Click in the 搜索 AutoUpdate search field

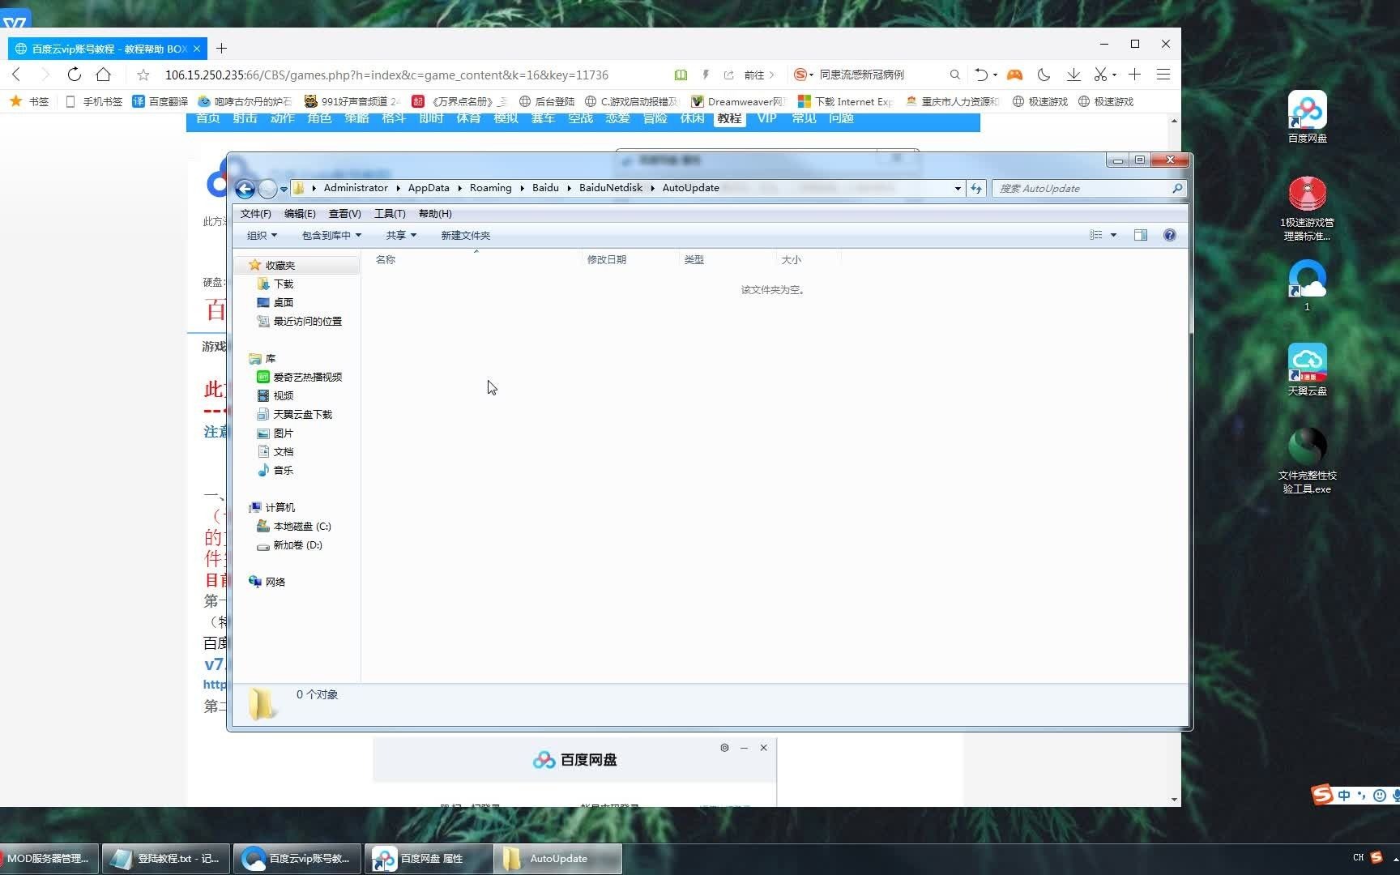[x=1082, y=188]
